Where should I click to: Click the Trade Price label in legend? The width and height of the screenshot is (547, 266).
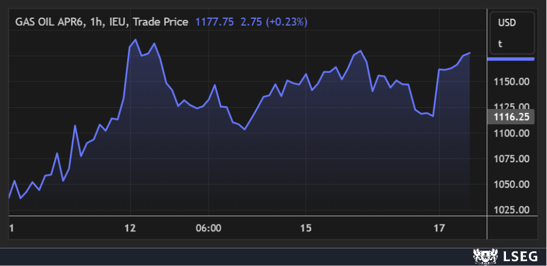(x=160, y=22)
